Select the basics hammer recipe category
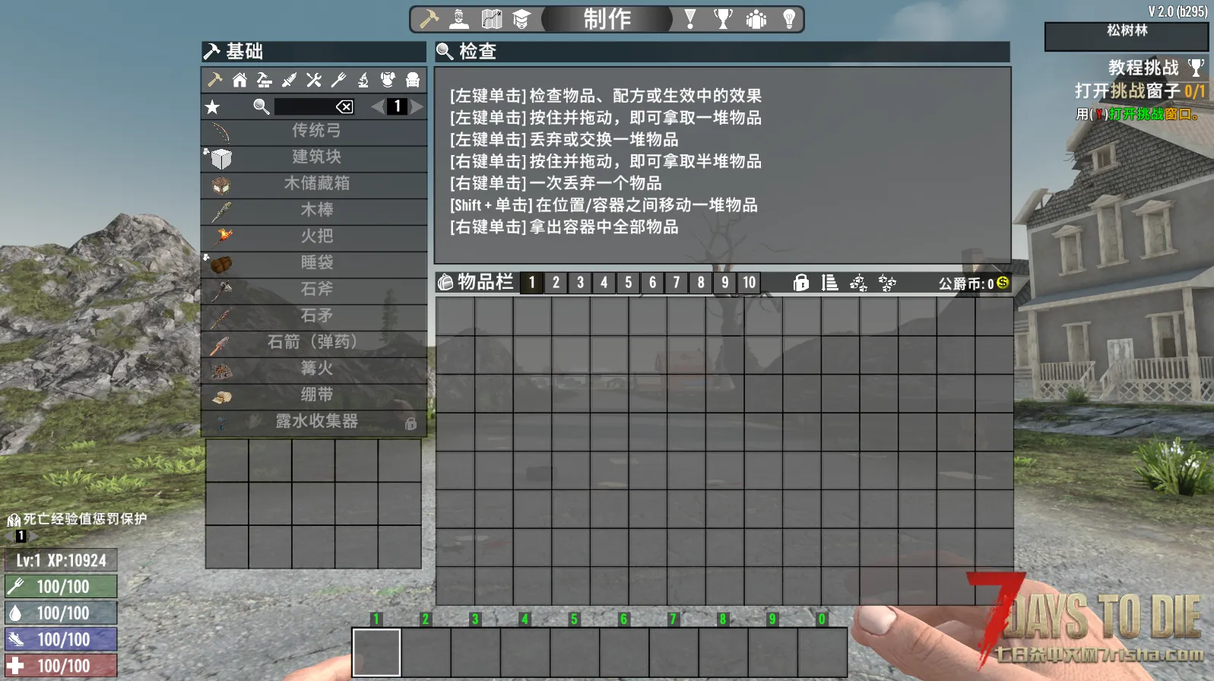Viewport: 1214px width, 681px height. click(x=215, y=80)
